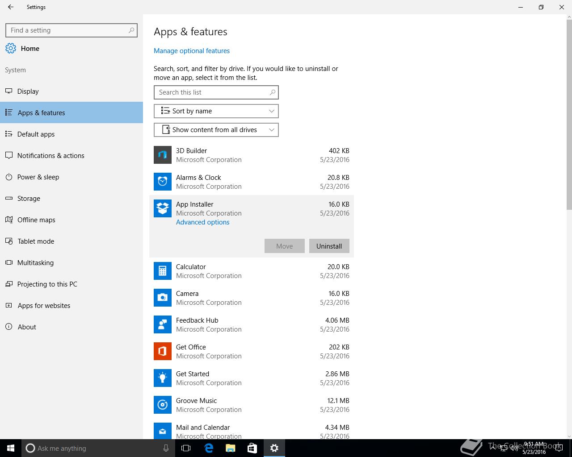Click magnifier icon in Find a setting

131,30
